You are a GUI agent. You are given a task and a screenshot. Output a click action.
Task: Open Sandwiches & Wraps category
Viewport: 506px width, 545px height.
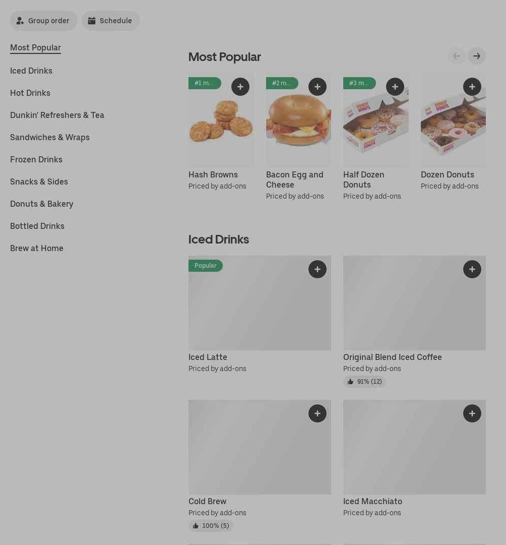pos(50,137)
